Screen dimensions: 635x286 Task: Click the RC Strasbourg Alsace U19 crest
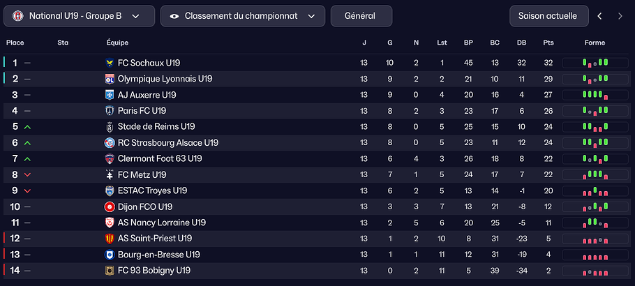tap(110, 143)
